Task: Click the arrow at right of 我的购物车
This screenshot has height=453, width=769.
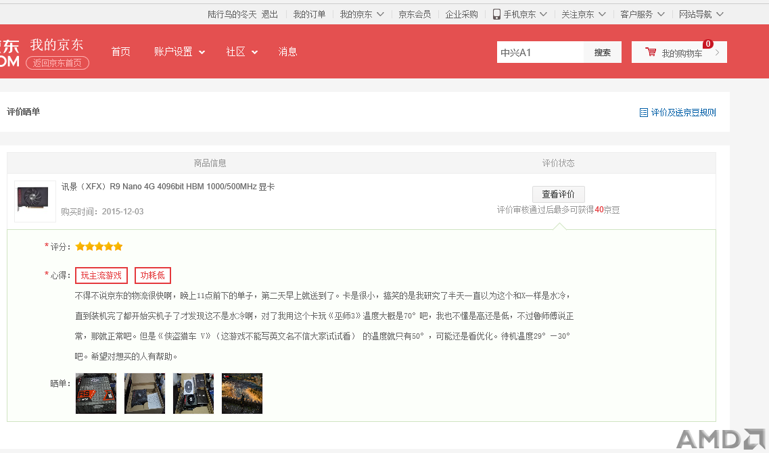Action: [718, 53]
